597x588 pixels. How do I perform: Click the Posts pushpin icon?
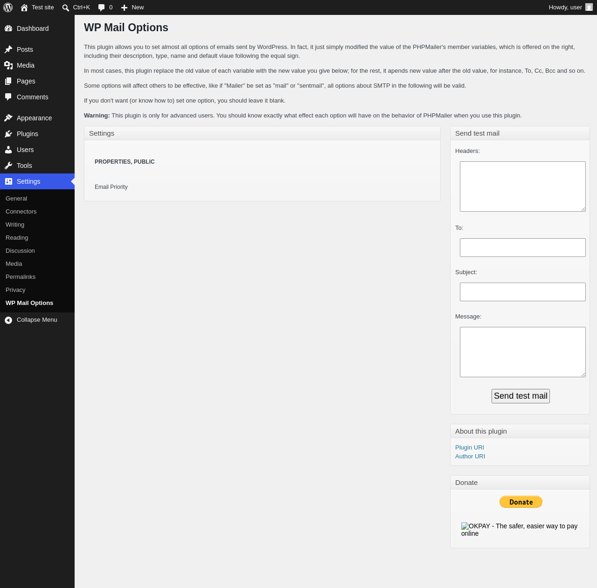(x=8, y=49)
